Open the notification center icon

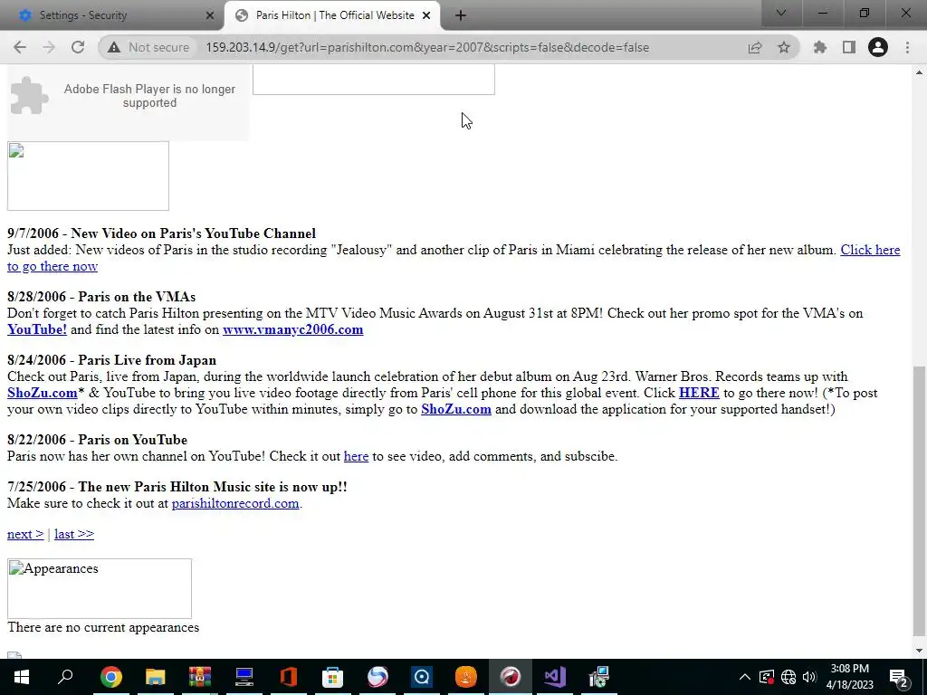[x=899, y=677]
